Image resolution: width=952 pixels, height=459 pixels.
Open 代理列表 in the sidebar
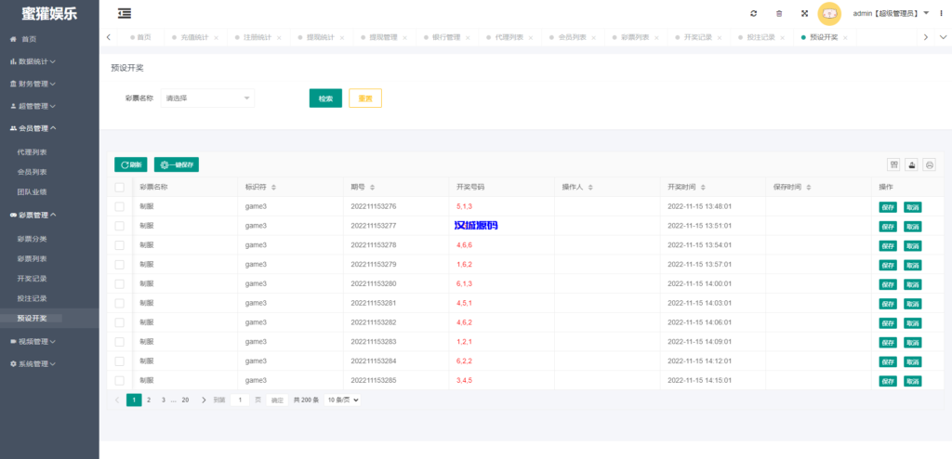33,151
